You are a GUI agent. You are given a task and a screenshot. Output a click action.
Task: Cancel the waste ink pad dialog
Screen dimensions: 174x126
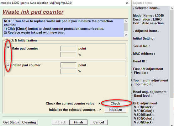pyautogui.click(x=99, y=122)
